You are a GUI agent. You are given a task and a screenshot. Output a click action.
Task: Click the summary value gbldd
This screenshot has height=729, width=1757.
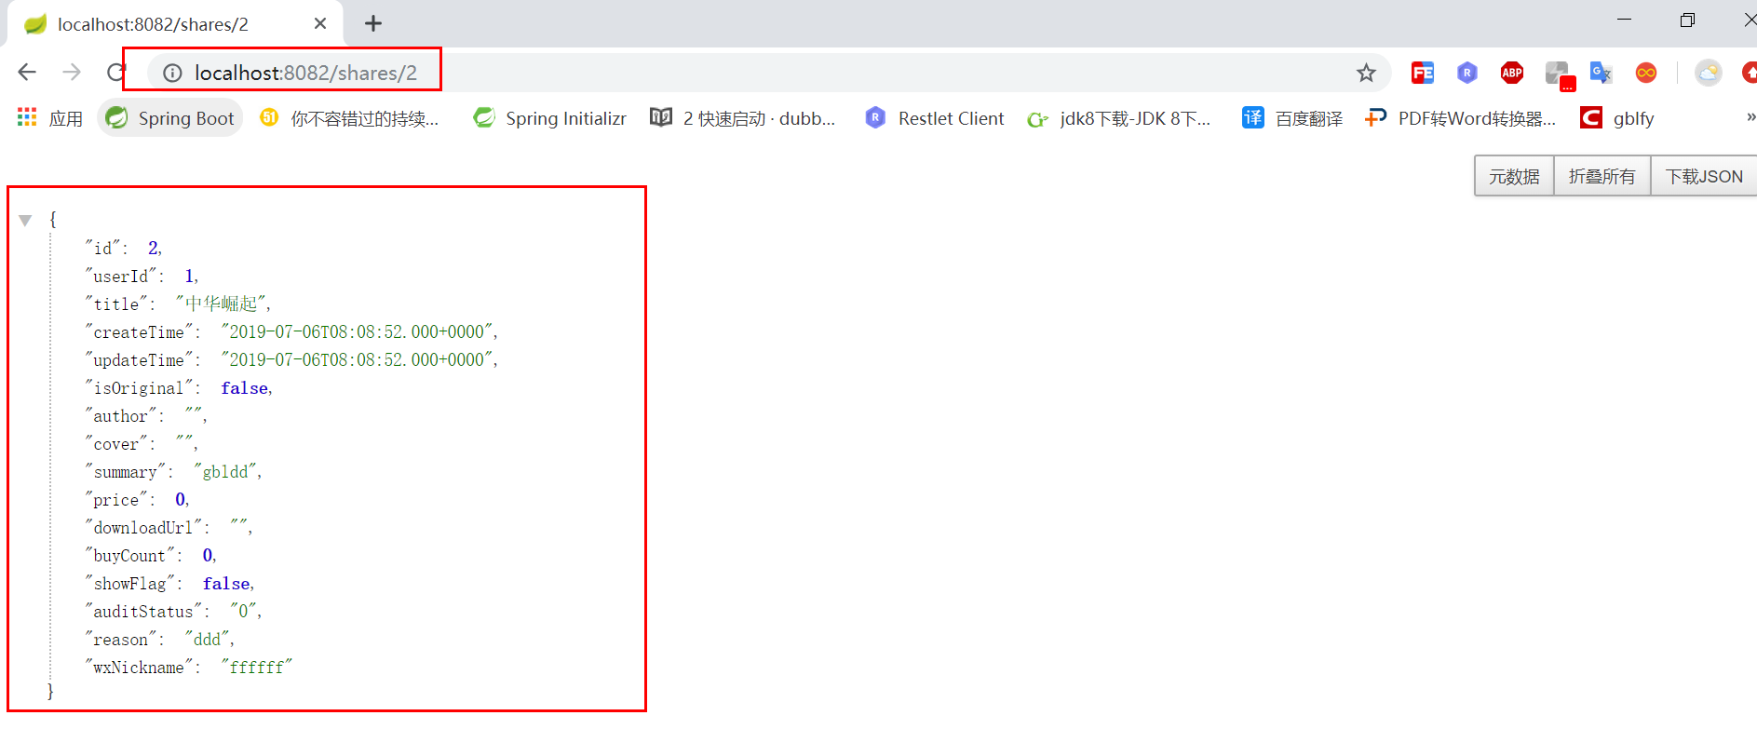(225, 471)
